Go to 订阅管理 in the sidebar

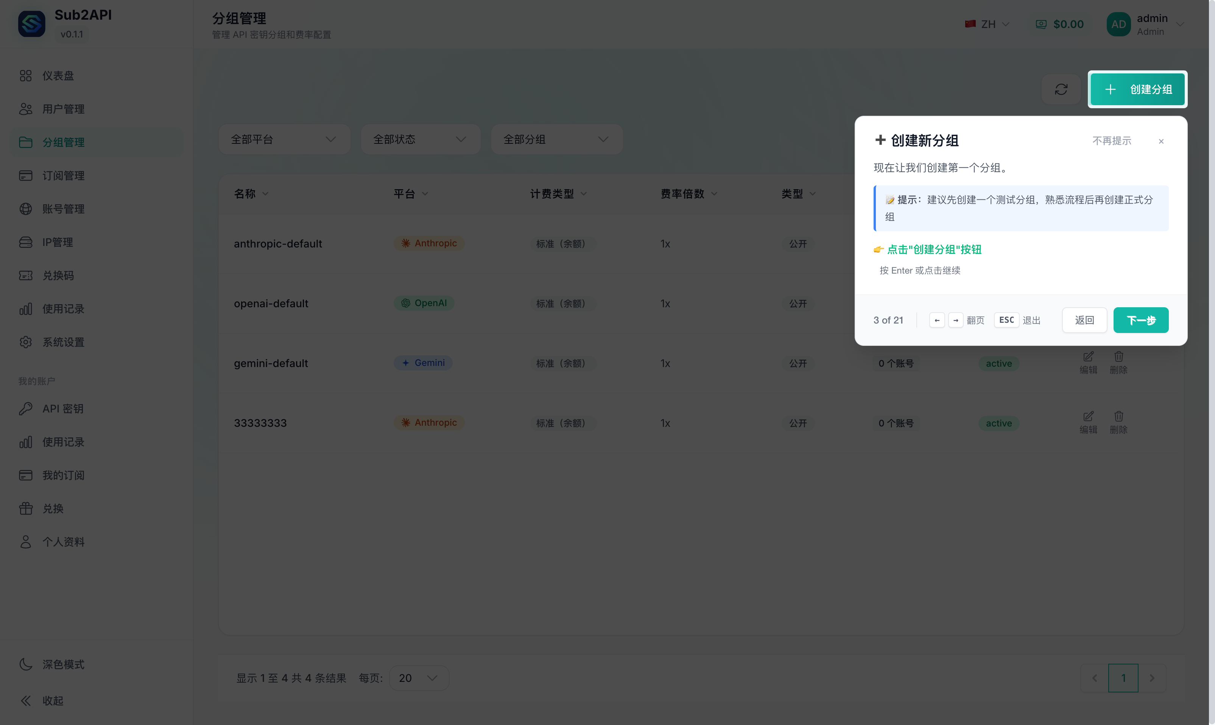click(x=63, y=176)
